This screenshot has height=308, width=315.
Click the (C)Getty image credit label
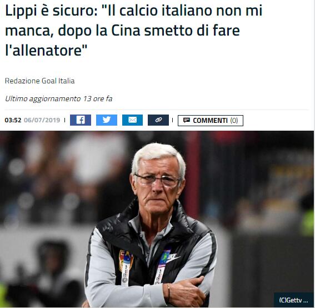[x=293, y=300]
